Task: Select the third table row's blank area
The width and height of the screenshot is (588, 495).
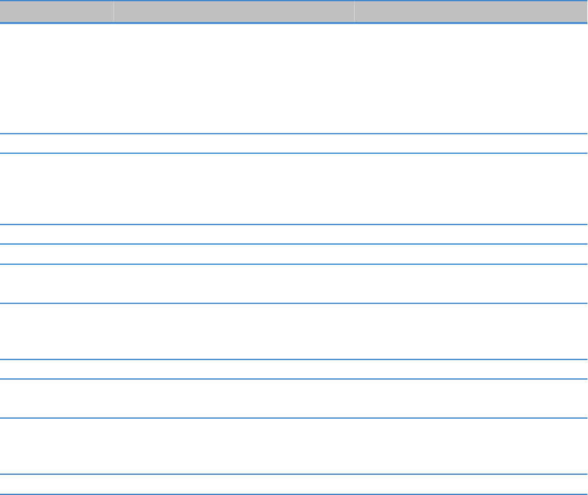Action: coord(294,189)
